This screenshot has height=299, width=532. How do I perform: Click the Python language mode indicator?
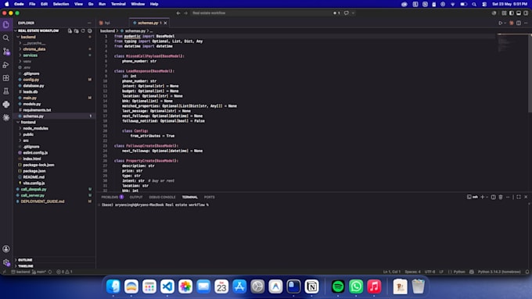coord(457,272)
